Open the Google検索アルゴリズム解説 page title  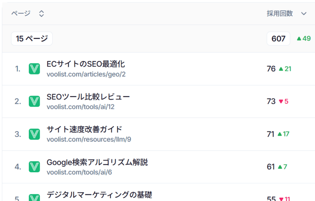pos(97,162)
